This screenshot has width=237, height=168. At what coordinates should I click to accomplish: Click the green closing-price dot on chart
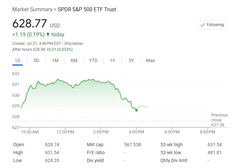[x=137, y=110]
